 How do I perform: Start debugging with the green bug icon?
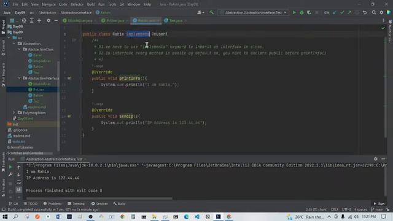pos(302,12)
